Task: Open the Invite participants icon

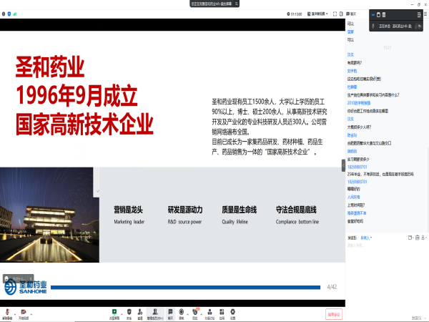Action: tap(140, 314)
